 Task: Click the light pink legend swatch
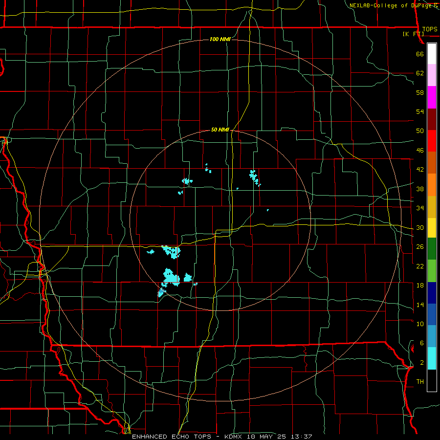click(432, 75)
